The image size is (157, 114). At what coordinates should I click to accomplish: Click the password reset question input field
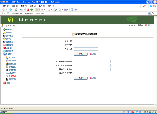pyautogui.click(x=92, y=61)
